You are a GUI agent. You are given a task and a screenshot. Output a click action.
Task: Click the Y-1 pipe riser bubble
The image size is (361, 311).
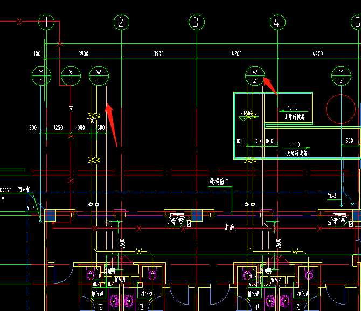tap(41, 76)
